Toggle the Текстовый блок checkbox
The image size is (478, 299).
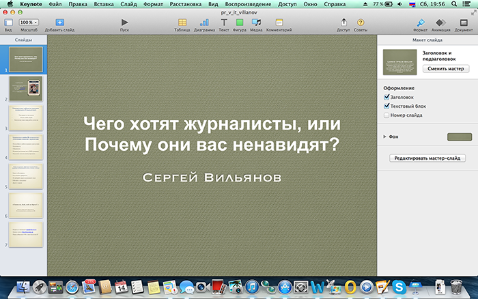386,106
